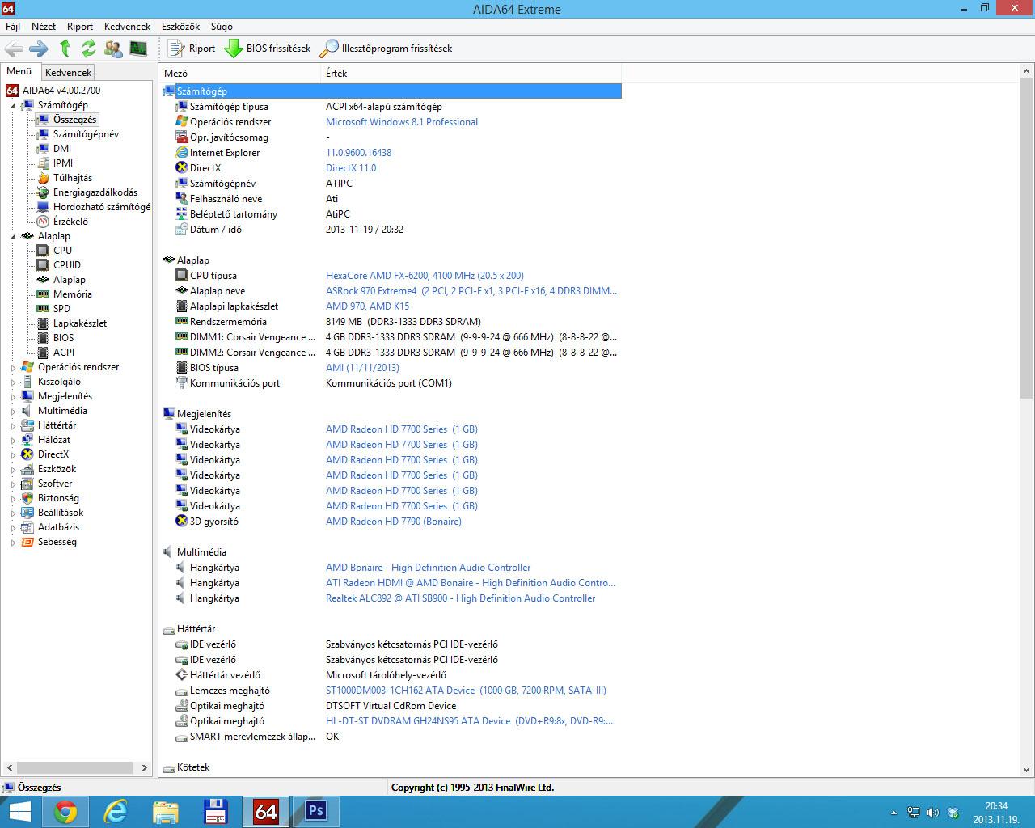The image size is (1035, 828).
Task: Switch to the Menü sidebar tab
Action: tap(19, 71)
